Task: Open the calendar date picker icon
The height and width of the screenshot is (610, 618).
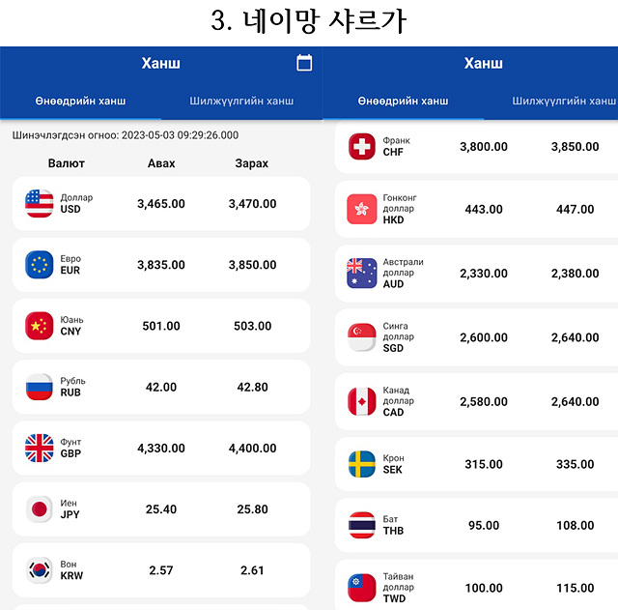Action: [x=304, y=63]
